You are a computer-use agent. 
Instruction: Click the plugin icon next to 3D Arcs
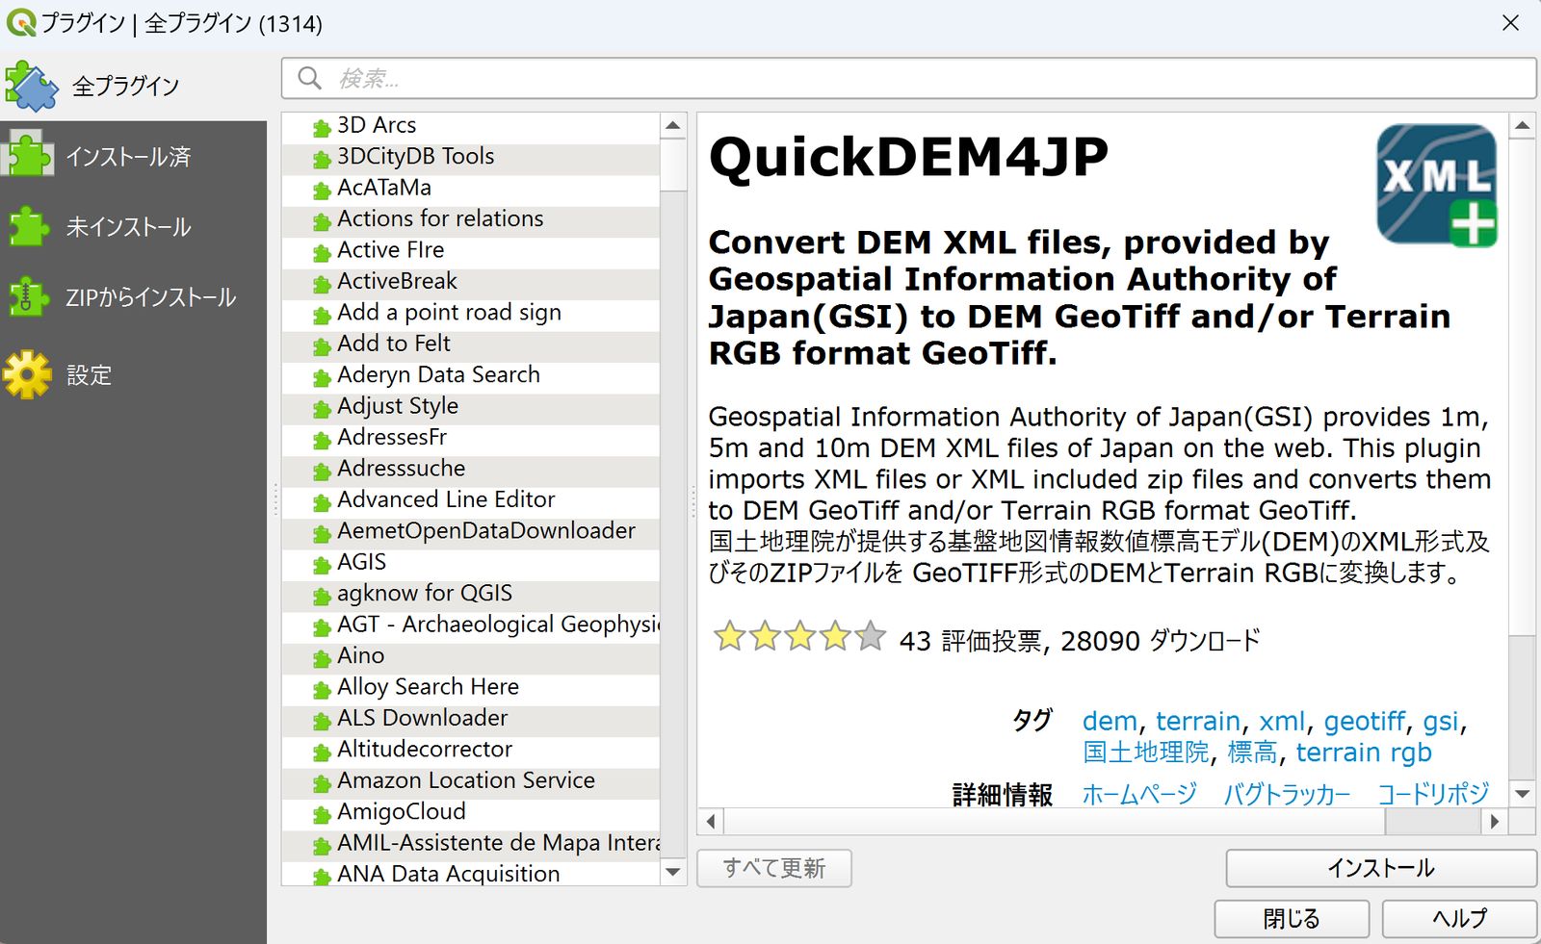tap(322, 127)
